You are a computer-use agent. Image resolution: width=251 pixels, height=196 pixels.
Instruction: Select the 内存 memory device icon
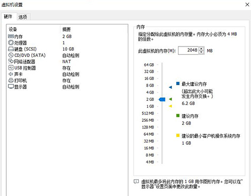point(11,37)
